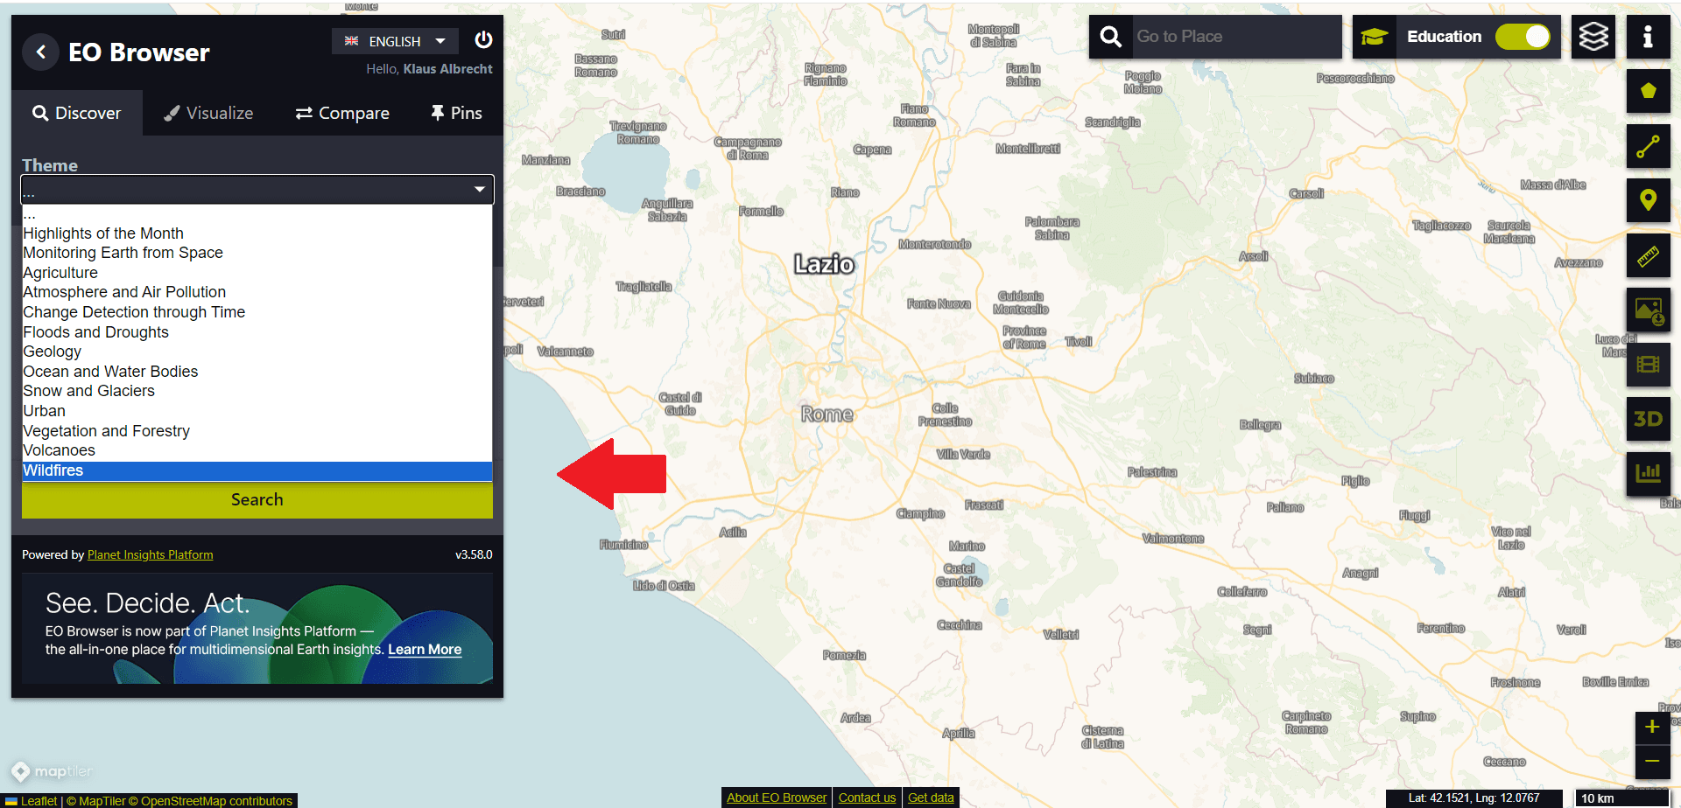Click the Go to Place search field
Viewport: 1681px width, 808px height.
1234,37
